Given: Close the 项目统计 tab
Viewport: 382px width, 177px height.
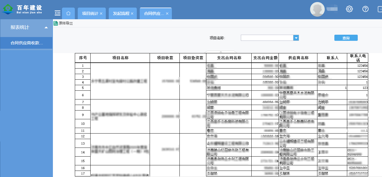Looking at the screenshot, I should click(x=101, y=14).
